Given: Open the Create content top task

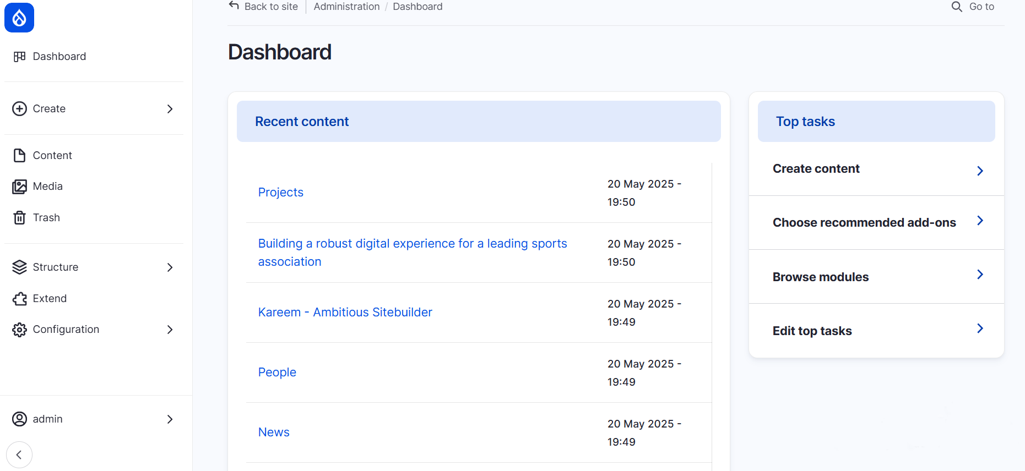Looking at the screenshot, I should click(816, 169).
